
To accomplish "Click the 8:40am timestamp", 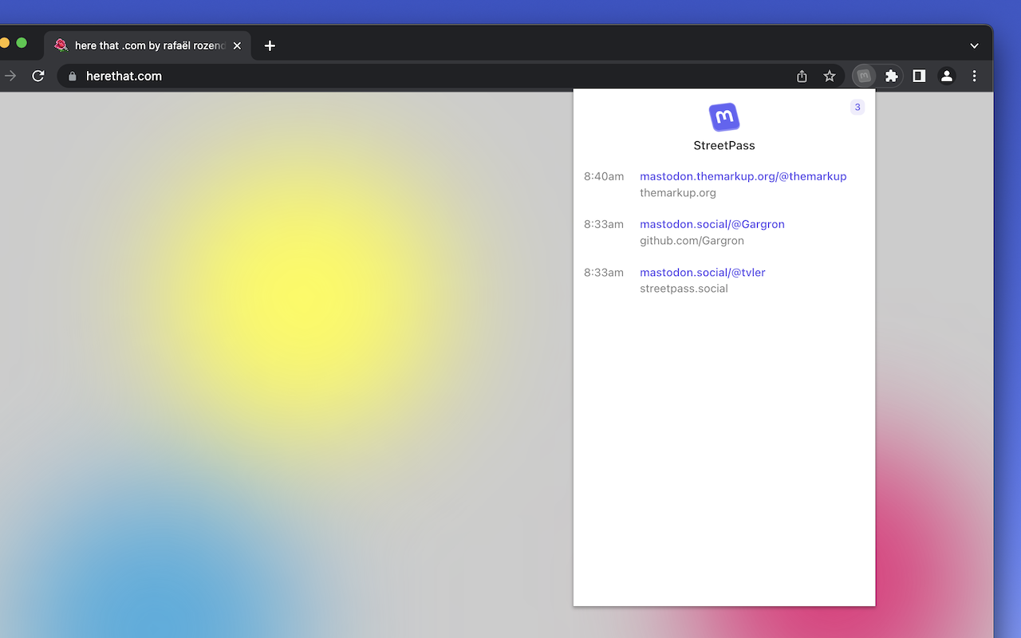I will tap(604, 176).
